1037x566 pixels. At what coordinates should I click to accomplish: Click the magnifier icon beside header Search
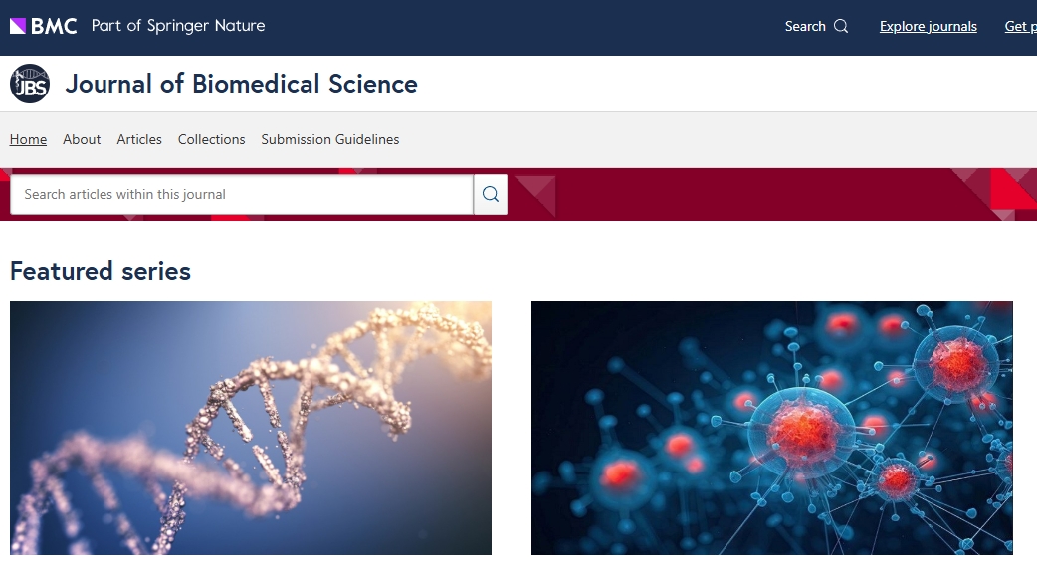841,27
